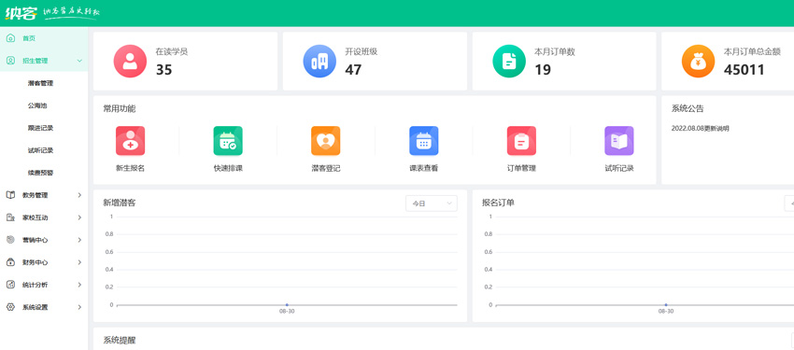Go to 首页 menu item
This screenshot has width=794, height=350.
(44, 38)
